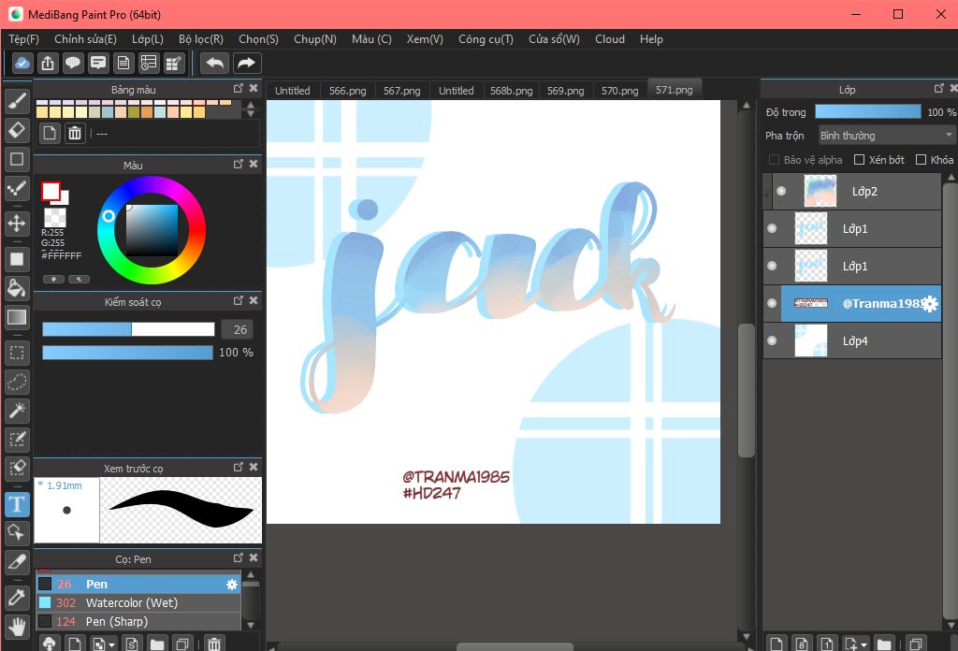This screenshot has height=651, width=958.
Task: Select the Lasso tool
Action: pyautogui.click(x=17, y=382)
